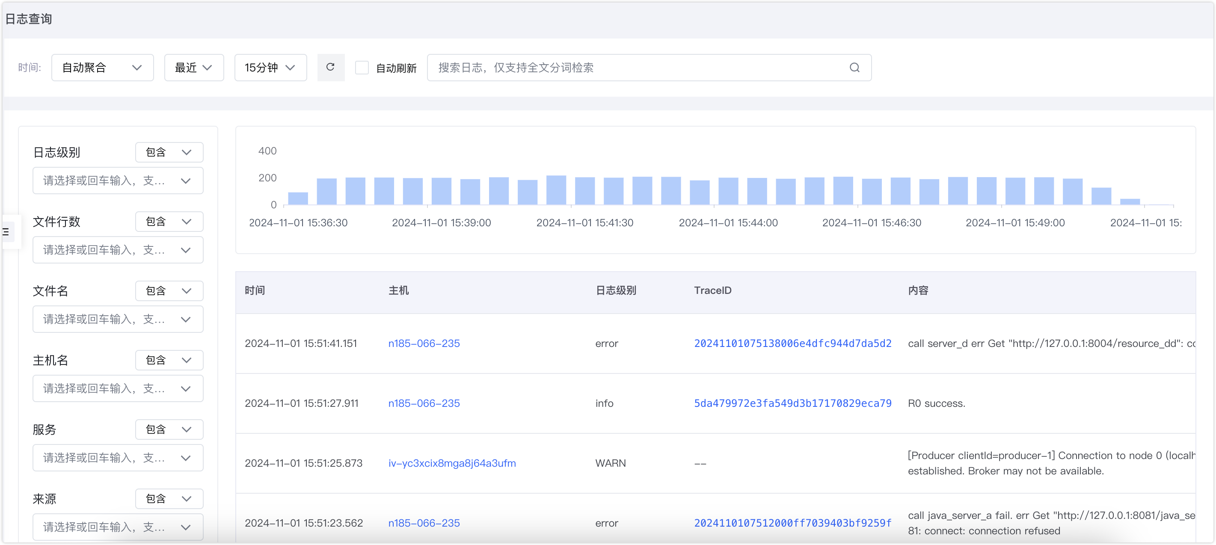Click the info level cell
This screenshot has width=1216, height=545.
pos(604,403)
